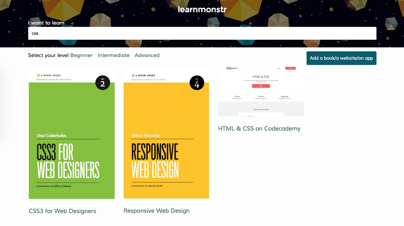Open the Responsive Web Design book cover
The image size is (404, 226).
166,132
